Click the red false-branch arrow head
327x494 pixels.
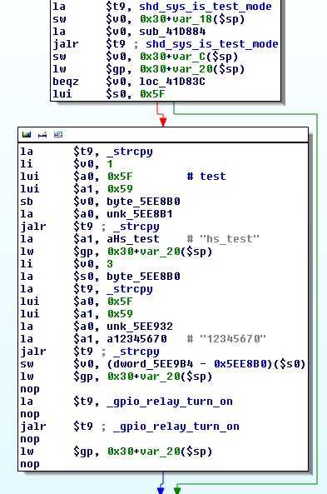pos(163,122)
